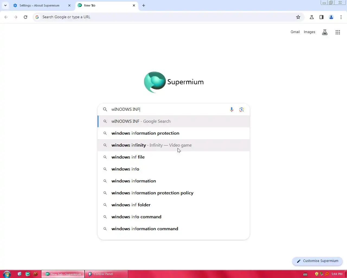Image resolution: width=347 pixels, height=278 pixels.
Task: Go forward with the forward arrow
Action: (x=16, y=17)
